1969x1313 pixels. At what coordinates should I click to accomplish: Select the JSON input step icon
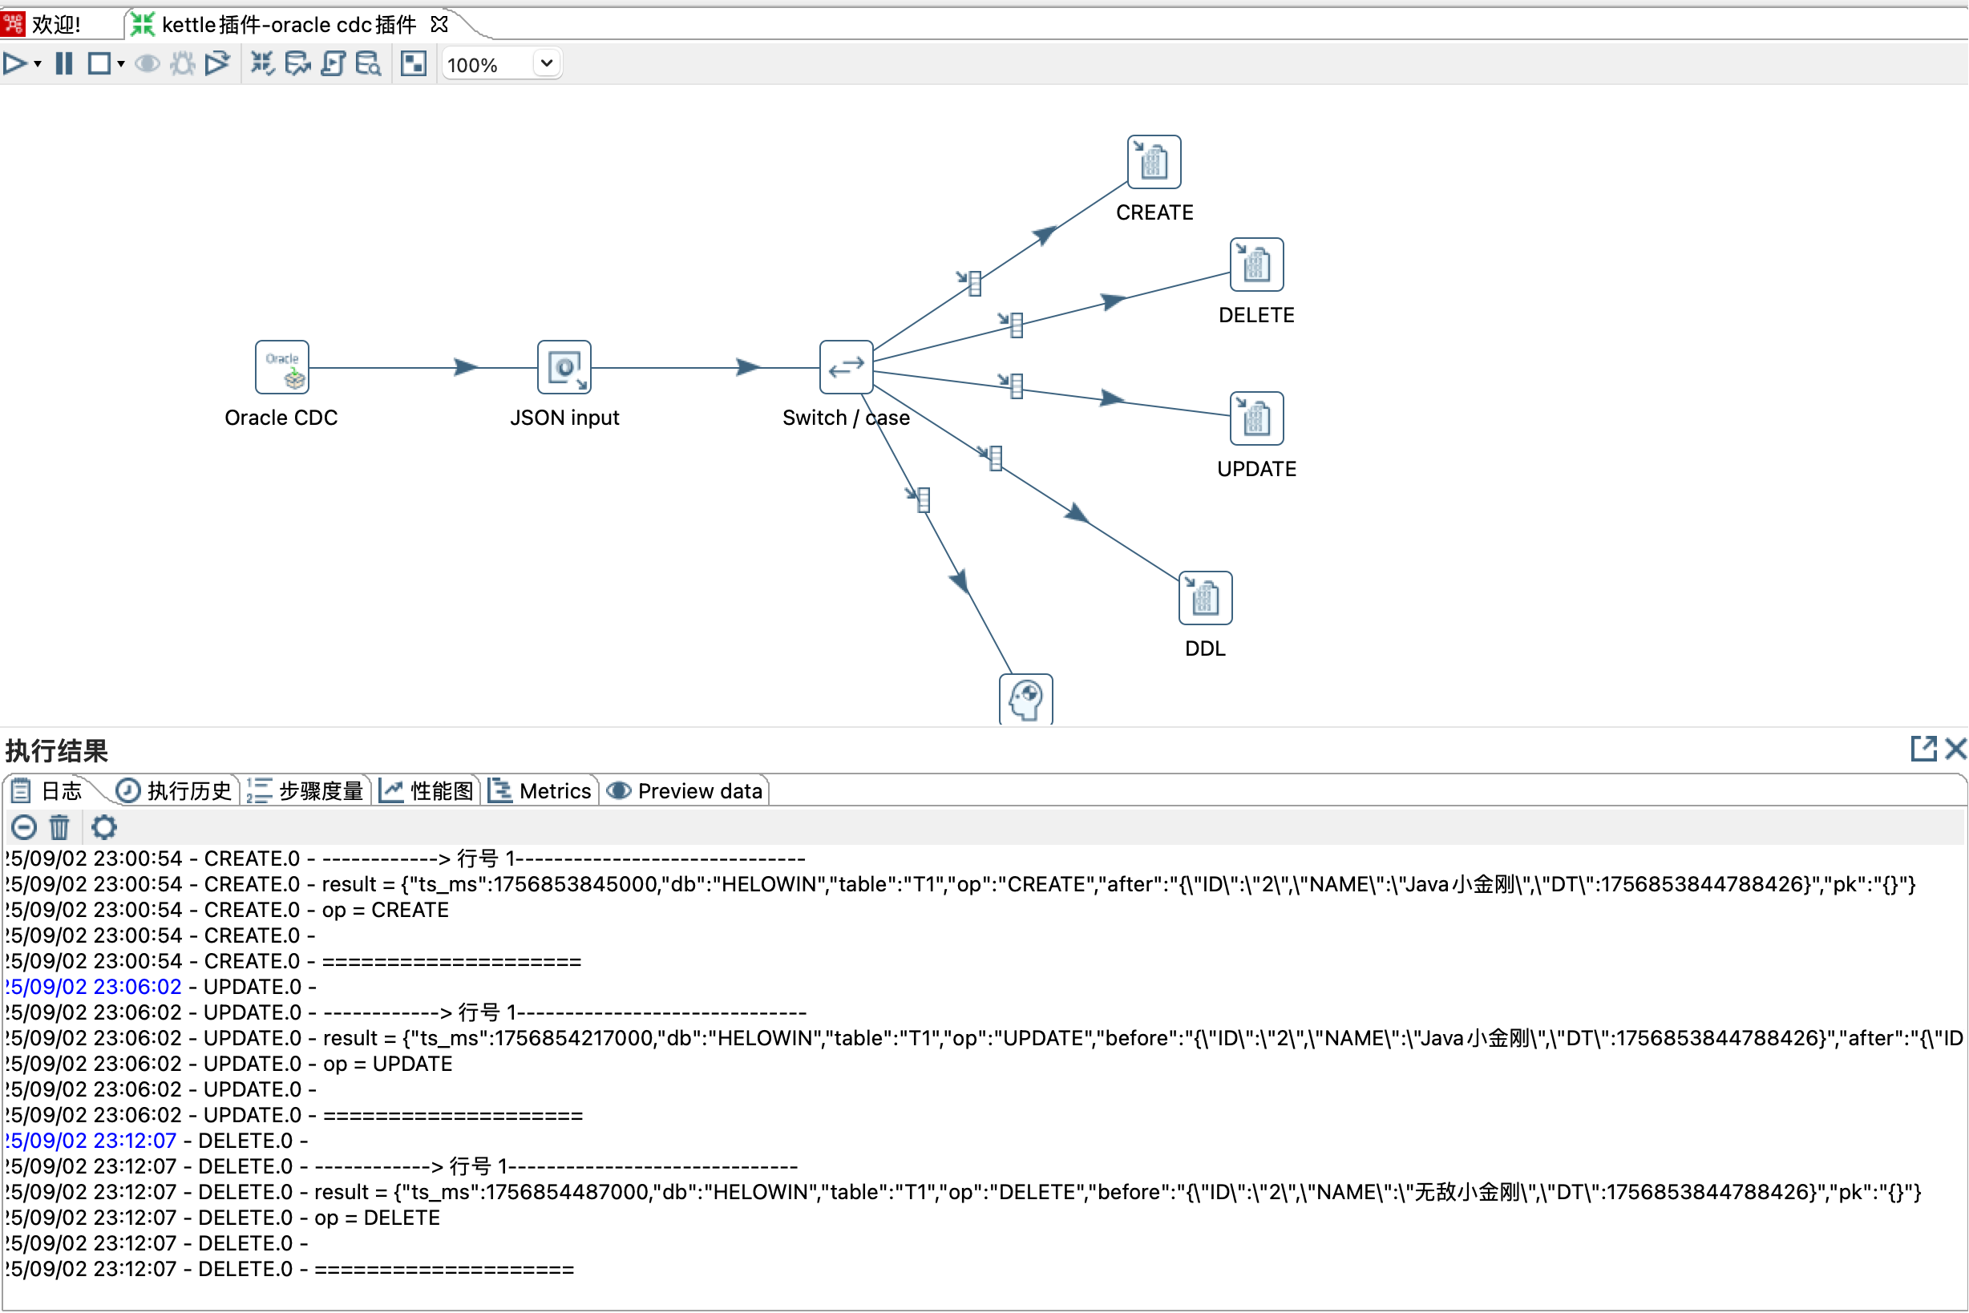564,367
